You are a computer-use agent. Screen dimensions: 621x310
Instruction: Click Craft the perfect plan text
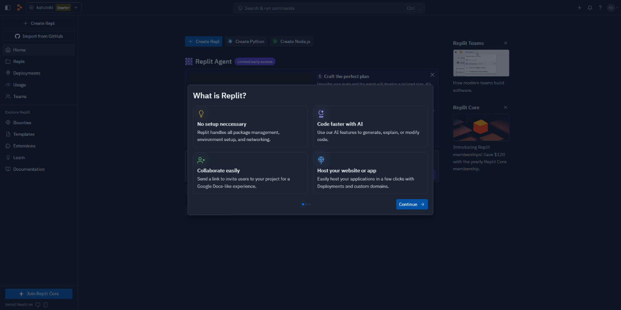point(346,76)
